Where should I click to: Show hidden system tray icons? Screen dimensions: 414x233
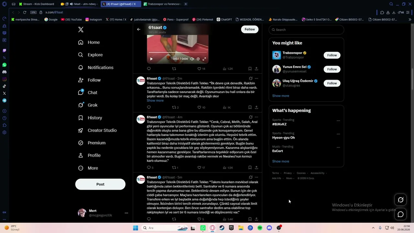[x=373, y=228]
